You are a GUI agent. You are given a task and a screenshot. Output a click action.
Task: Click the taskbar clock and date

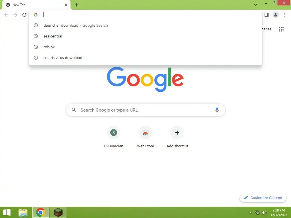click(x=279, y=213)
